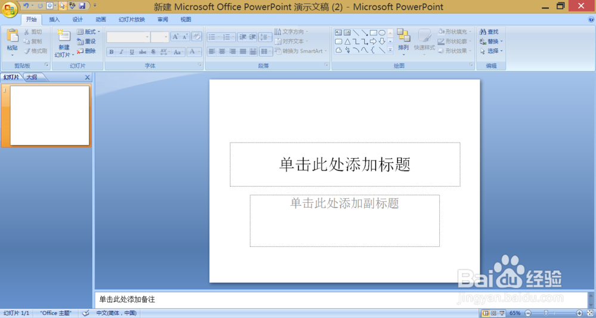Open the Office button menu
The width and height of the screenshot is (596, 318).
coord(10,9)
